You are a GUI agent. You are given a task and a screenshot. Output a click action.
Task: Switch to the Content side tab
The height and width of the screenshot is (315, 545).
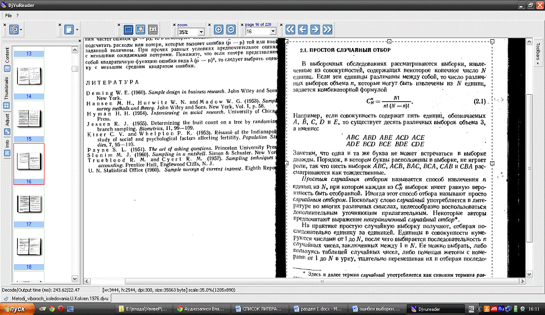(7, 57)
